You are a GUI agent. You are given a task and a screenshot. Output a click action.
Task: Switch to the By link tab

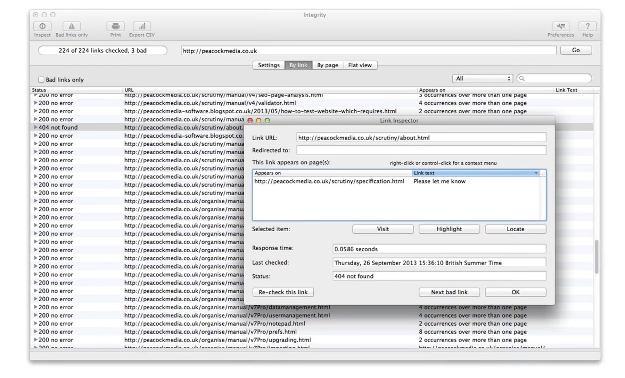coord(298,65)
